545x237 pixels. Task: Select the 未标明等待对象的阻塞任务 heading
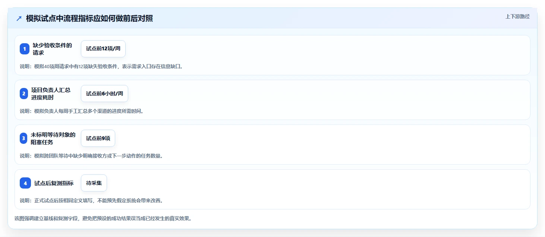(53, 138)
